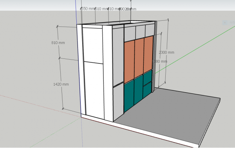Viewport: 235px width, 148px height.
Task: Select the leftmost teal lower door
Action: (x=129, y=96)
